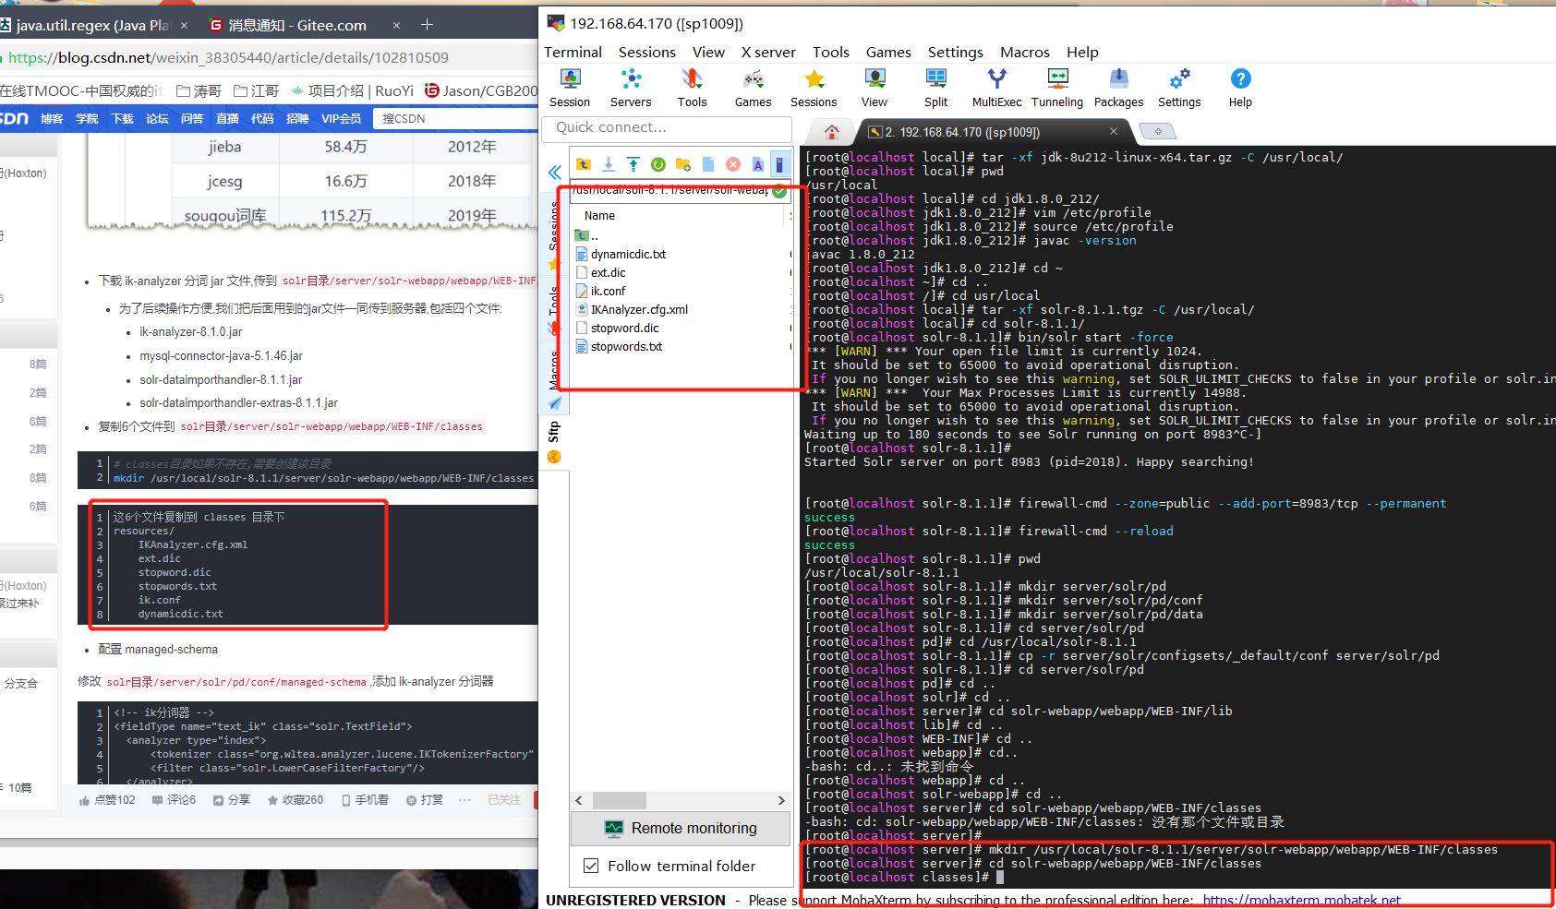Viewport: 1556px width, 909px height.
Task: Open the View toolbar icon
Action: 874,89
